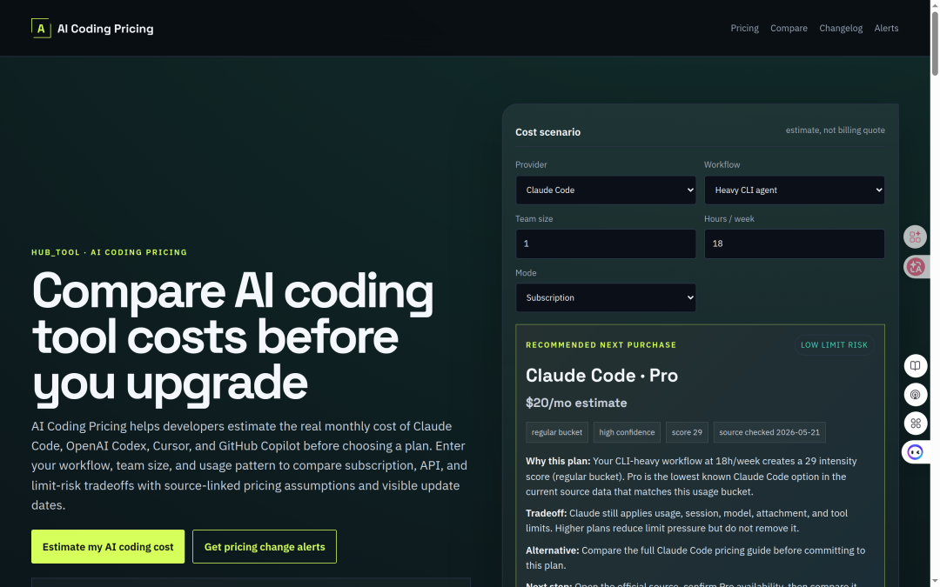
Task: Open the apps-with-sparkle floating sidebar icon
Action: pyautogui.click(x=915, y=237)
